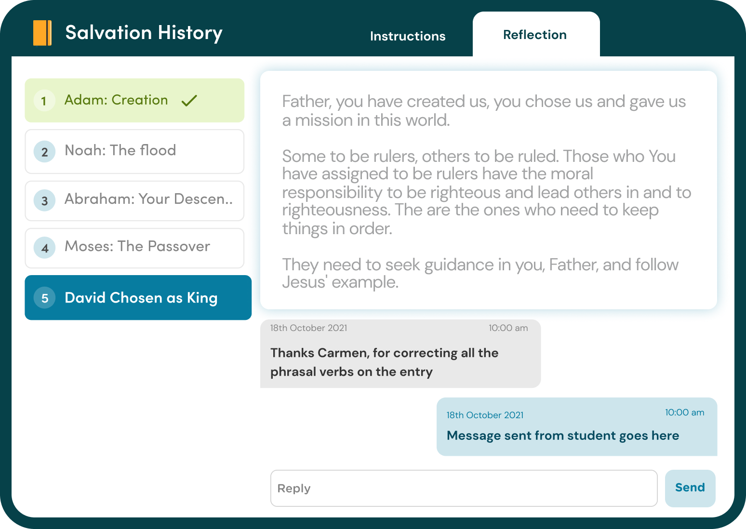Click the Reply input field
The width and height of the screenshot is (746, 529).
[464, 488]
